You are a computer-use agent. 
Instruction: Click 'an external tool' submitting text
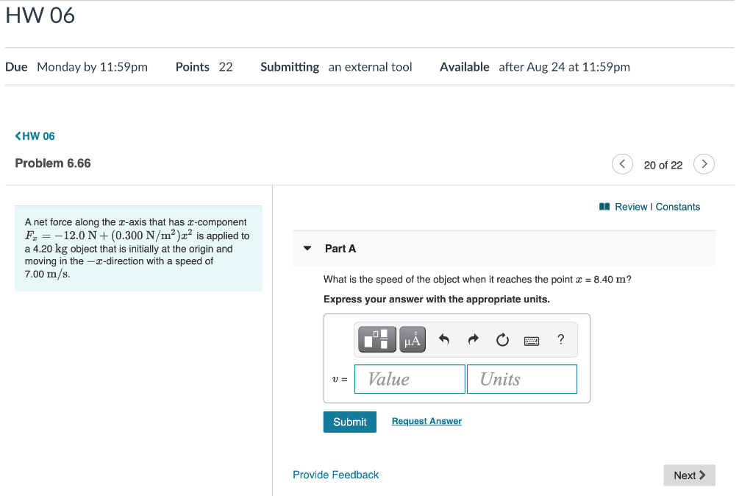[371, 67]
